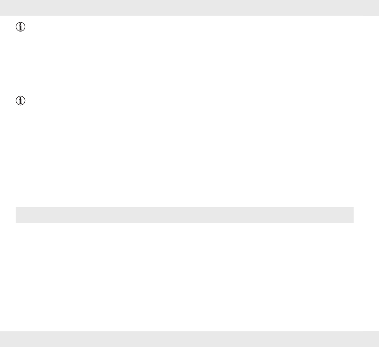
Task: Tap the info icon in the middle section
Action: click(20, 101)
